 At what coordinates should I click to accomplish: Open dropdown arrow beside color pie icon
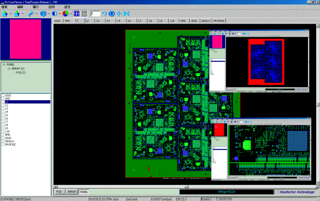[x=71, y=14]
